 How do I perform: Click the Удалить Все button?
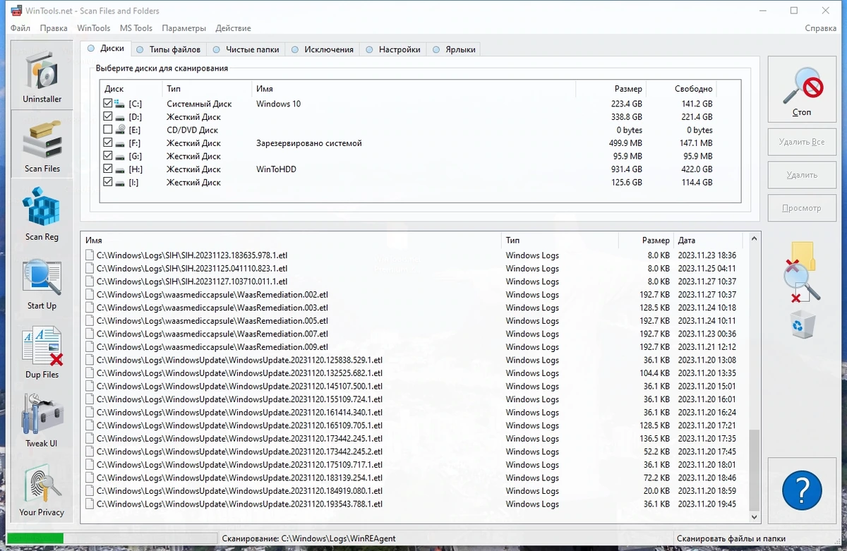click(802, 142)
